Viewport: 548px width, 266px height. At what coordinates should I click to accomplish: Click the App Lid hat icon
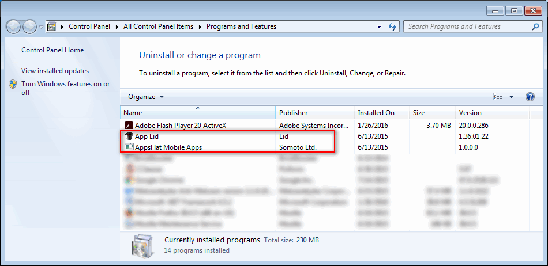[128, 136]
